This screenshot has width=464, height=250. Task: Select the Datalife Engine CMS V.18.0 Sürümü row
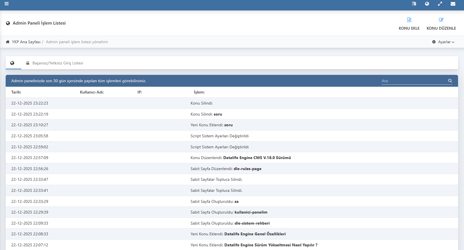click(257, 158)
